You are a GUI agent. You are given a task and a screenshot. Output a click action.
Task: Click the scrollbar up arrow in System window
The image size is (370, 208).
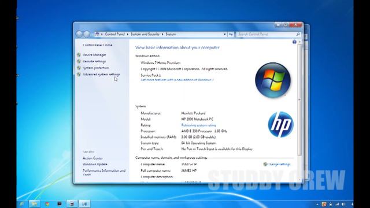point(299,42)
